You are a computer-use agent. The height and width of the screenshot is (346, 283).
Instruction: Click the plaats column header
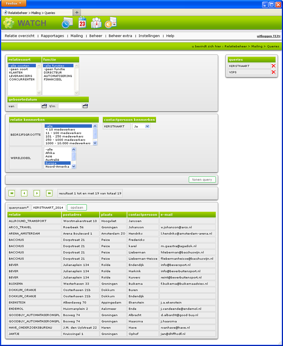pyautogui.click(x=113, y=214)
